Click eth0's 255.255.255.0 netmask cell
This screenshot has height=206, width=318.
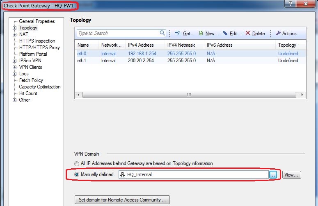[181, 54]
